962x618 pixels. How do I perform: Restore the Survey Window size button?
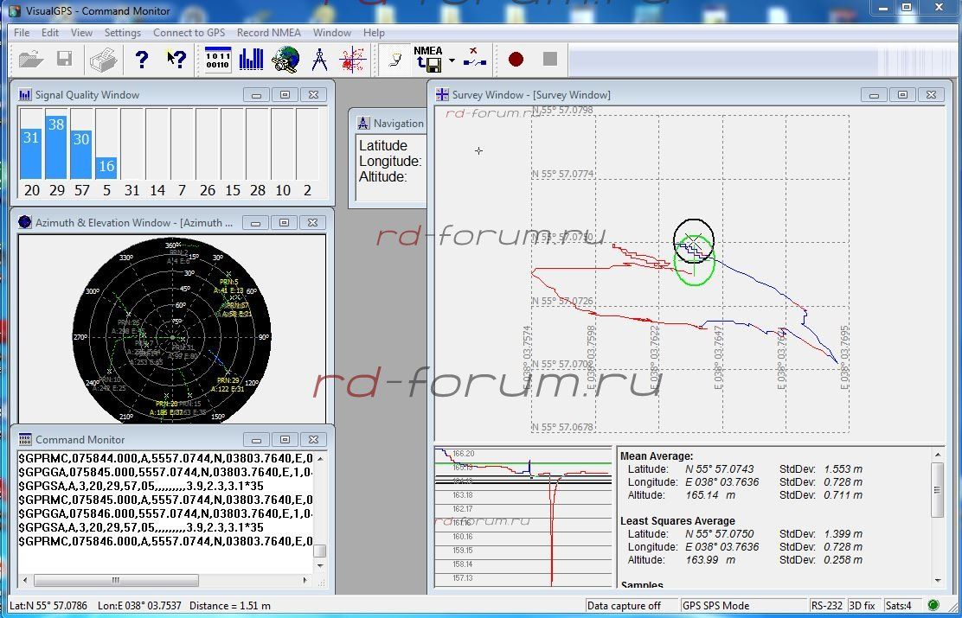click(x=902, y=94)
